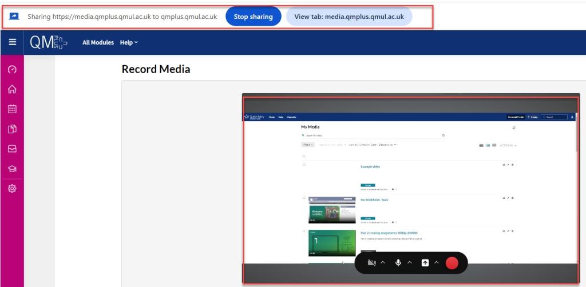Click the delete icon on Part 2 row
The height and width of the screenshot is (287, 586).
point(512,231)
